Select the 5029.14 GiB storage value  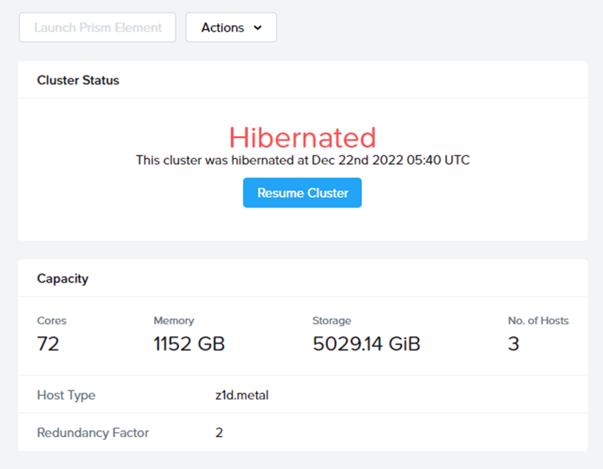[367, 344]
